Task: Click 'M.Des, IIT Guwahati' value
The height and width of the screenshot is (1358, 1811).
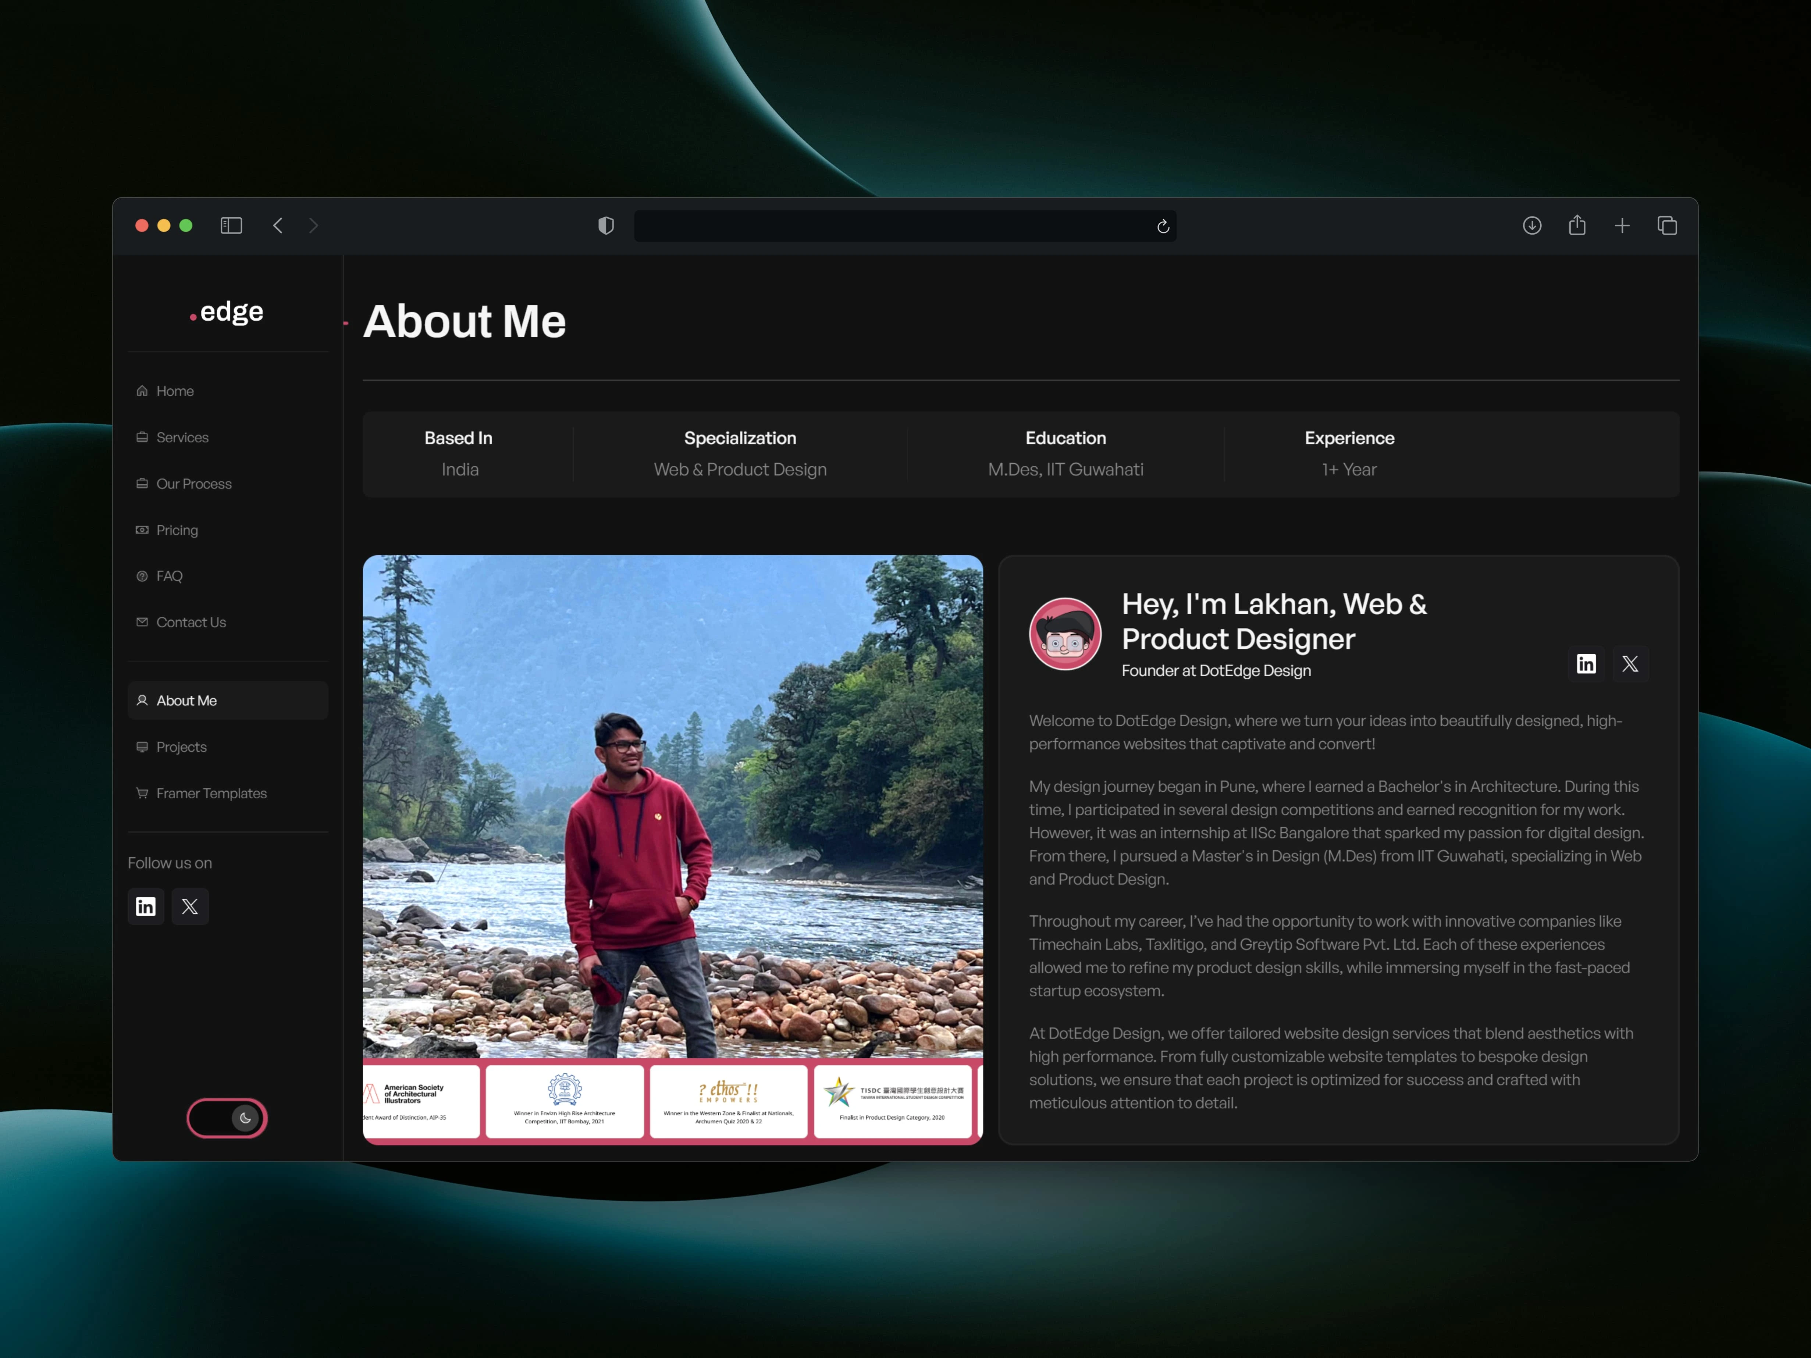Action: pyautogui.click(x=1065, y=469)
